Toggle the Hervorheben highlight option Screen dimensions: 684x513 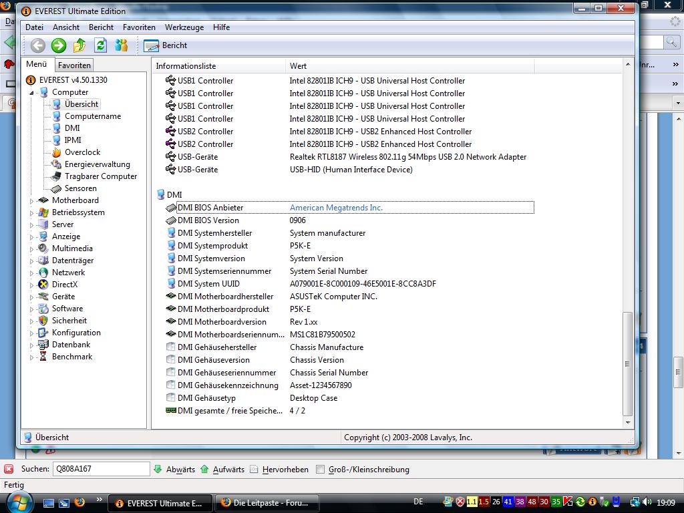(279, 470)
